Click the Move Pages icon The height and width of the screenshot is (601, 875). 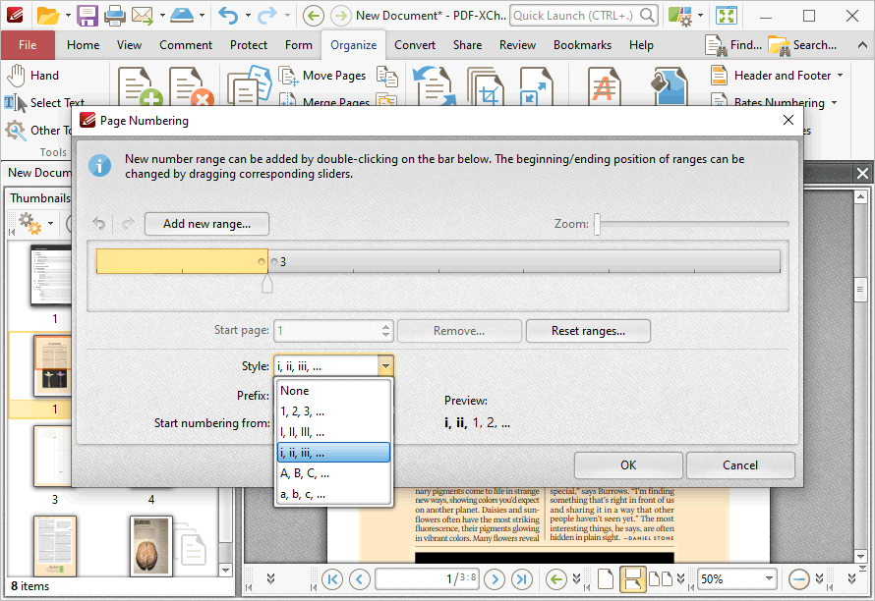tap(288, 76)
